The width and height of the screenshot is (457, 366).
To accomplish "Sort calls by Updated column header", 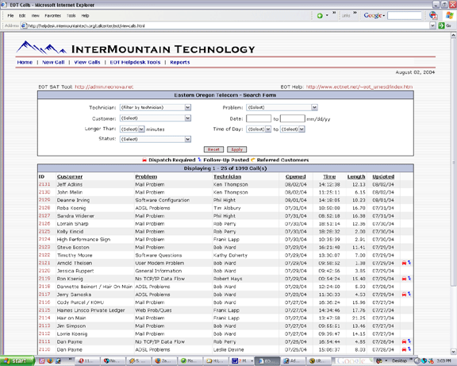I will (383, 177).
